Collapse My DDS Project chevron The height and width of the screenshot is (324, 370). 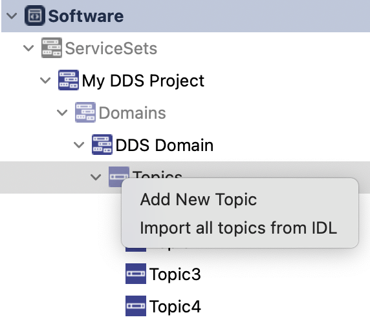pos(45,81)
